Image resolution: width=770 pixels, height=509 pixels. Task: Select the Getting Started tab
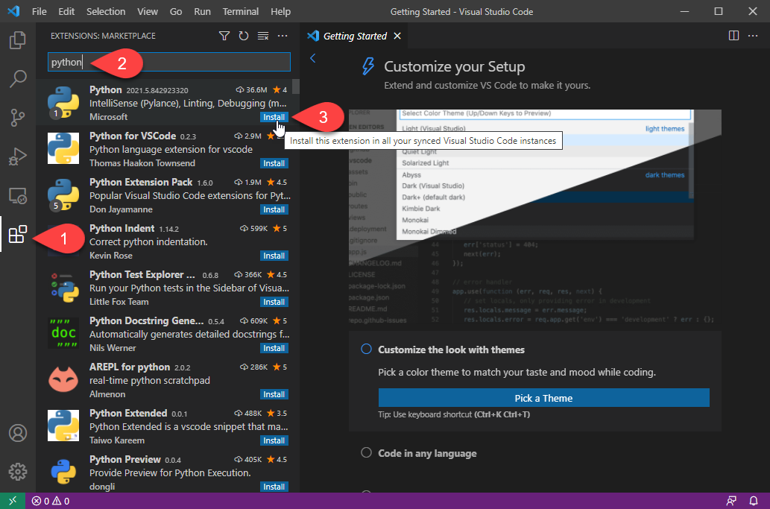pos(355,36)
